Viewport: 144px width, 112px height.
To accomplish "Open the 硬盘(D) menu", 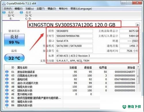I will click(52, 9).
